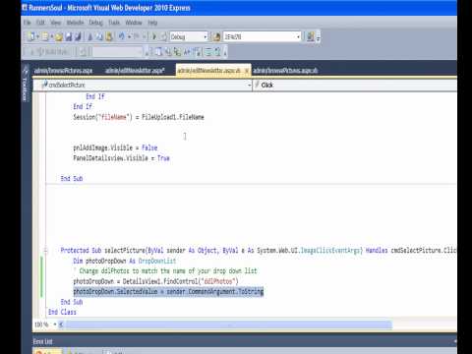Open the Tools menu
The height and width of the screenshot is (354, 472).
(114, 23)
